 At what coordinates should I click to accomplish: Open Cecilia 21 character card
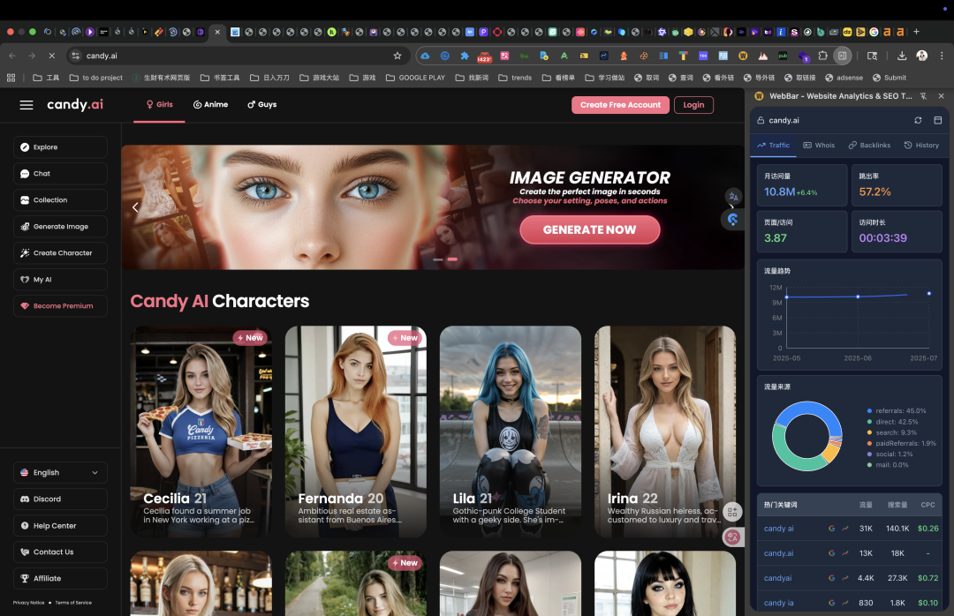201,432
